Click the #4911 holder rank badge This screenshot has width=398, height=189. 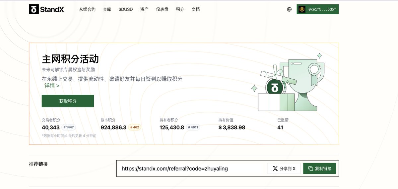(193, 127)
